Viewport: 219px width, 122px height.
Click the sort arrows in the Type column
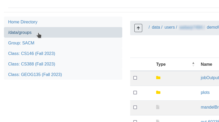coord(193,64)
